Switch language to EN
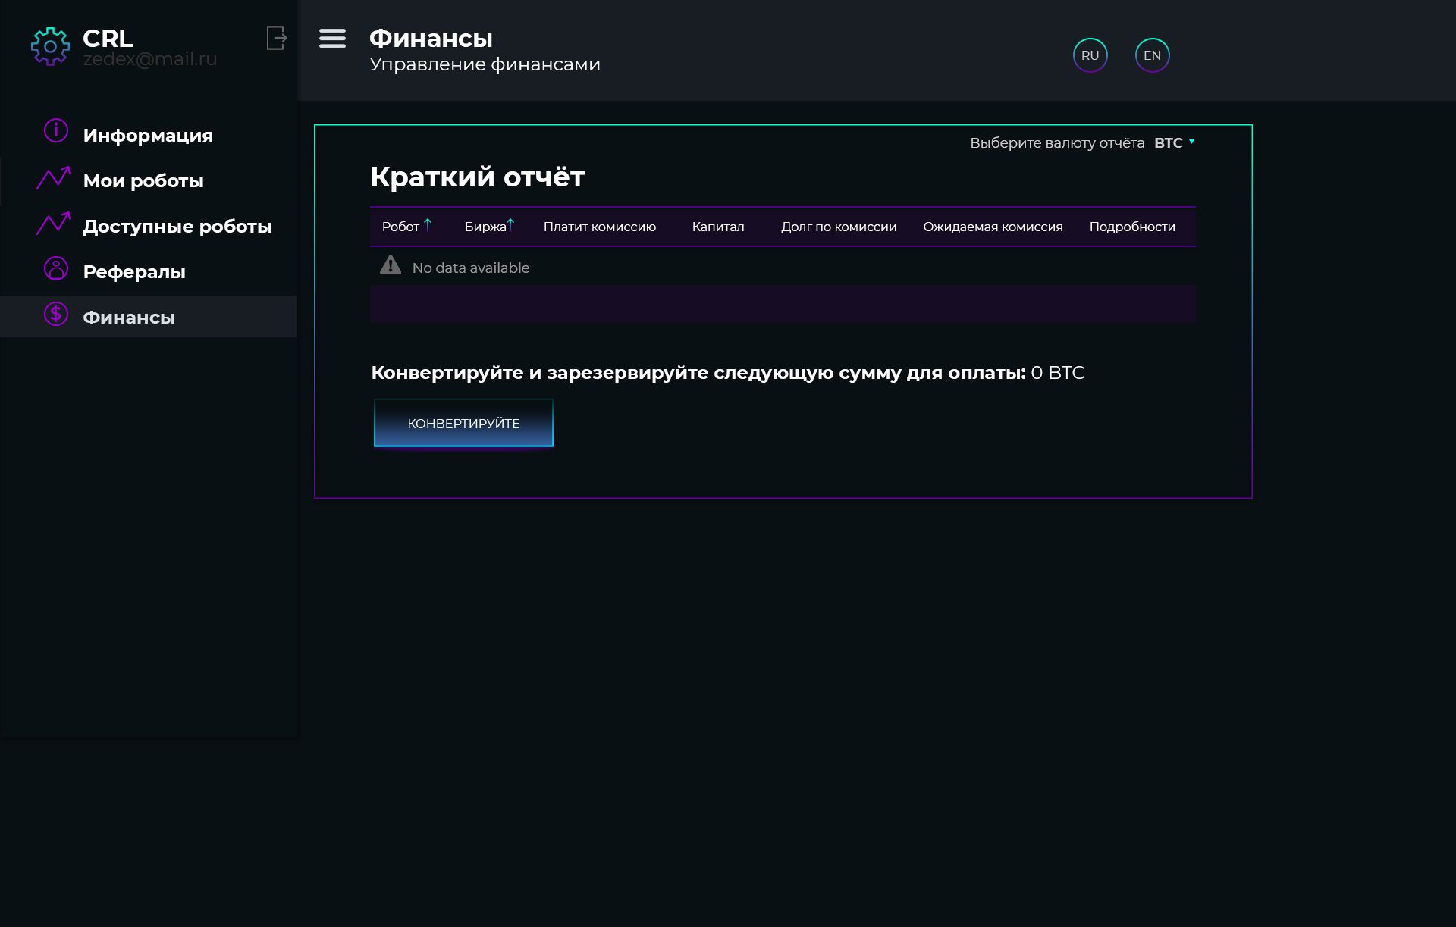This screenshot has width=1456, height=927. [1152, 55]
